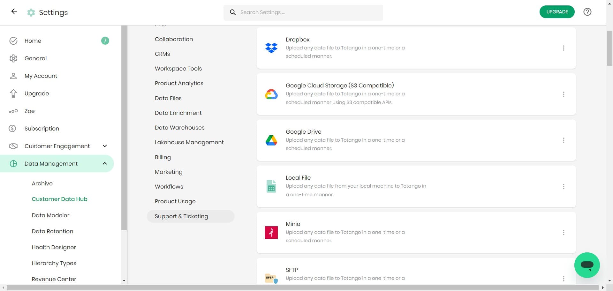Image resolution: width=613 pixels, height=291 pixels.
Task: Open Google Cloud Storage three-dot menu
Action: 564,94
